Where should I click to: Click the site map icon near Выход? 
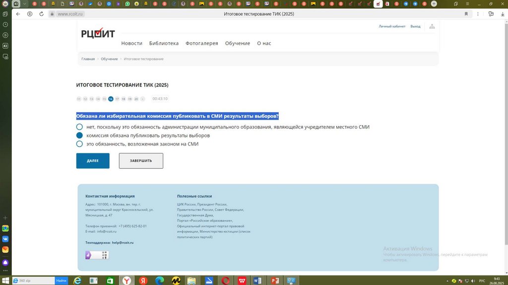(x=432, y=26)
